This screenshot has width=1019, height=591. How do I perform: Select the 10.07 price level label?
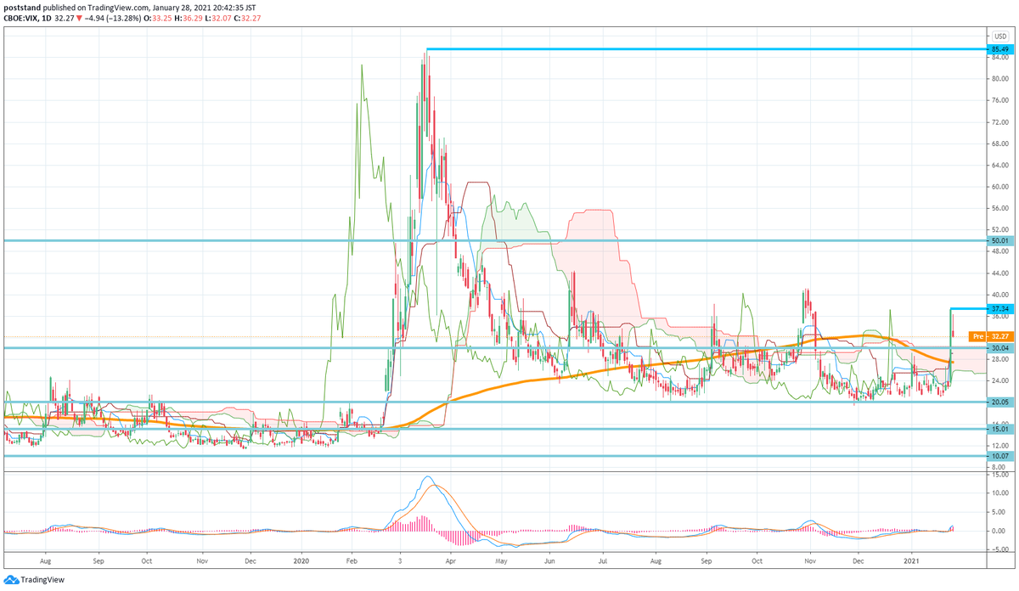[999, 456]
